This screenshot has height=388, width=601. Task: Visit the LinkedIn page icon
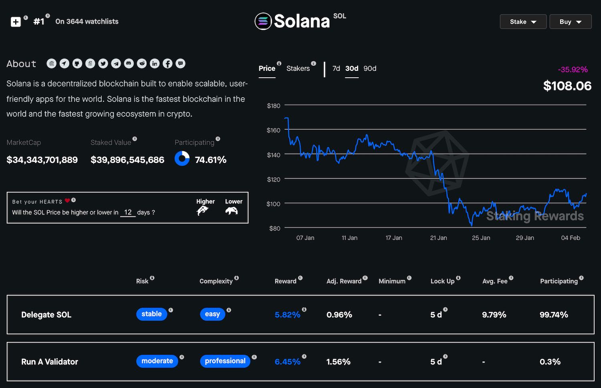coord(155,63)
